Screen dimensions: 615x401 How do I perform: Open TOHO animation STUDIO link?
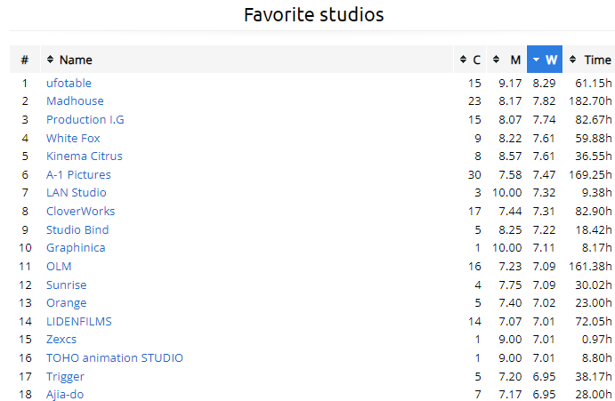click(x=115, y=358)
